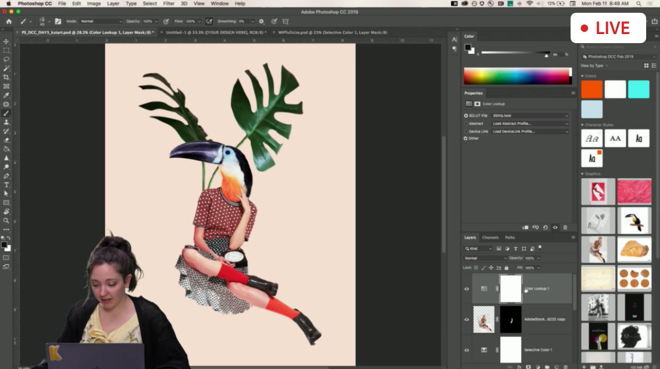
Task: Select the Lasso tool
Action: (6, 59)
